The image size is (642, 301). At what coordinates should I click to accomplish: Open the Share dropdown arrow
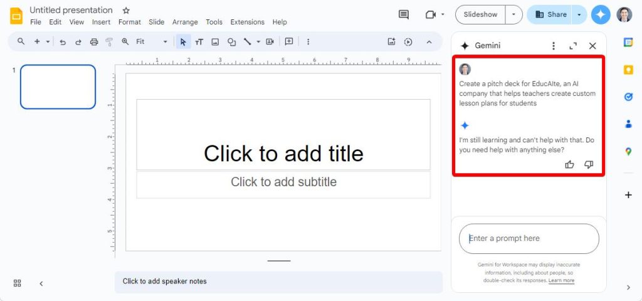[579, 15]
